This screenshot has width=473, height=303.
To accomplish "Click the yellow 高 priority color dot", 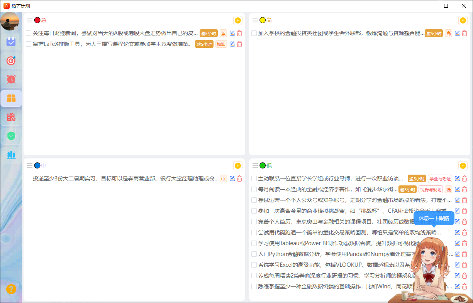I will click(x=263, y=20).
